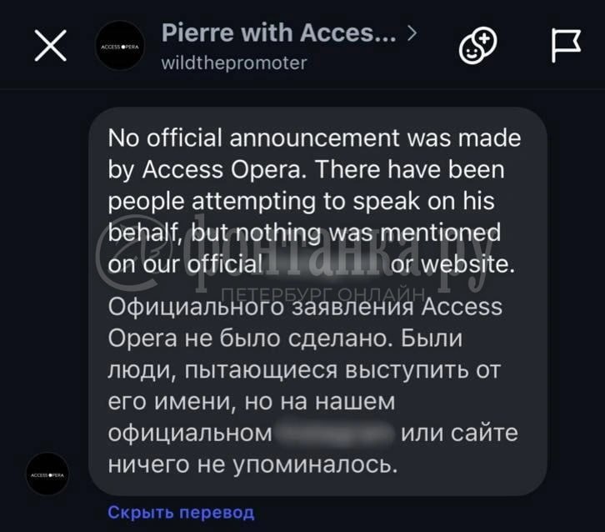Close the chat with the X icon
The height and width of the screenshot is (532, 605).
[x=51, y=46]
